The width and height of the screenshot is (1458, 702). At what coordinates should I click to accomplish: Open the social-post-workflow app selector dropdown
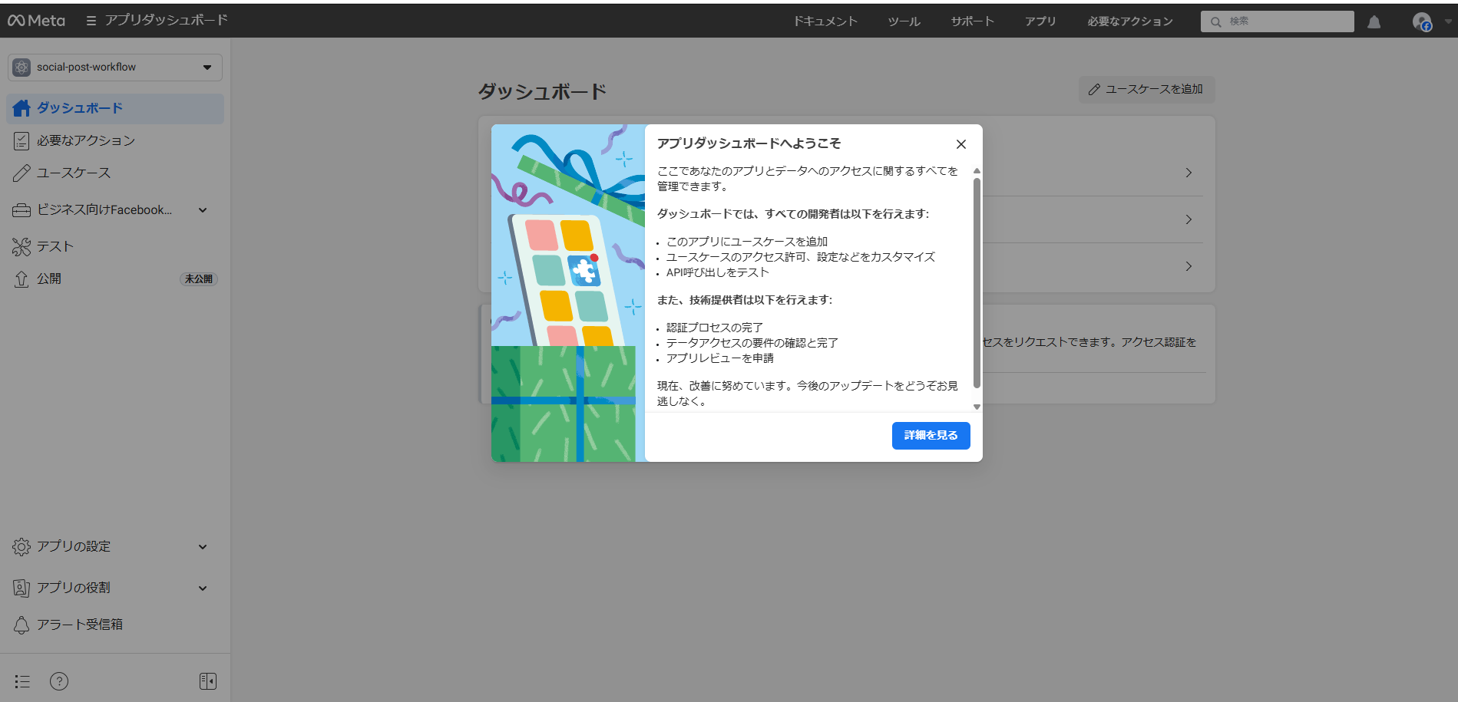[x=115, y=68]
